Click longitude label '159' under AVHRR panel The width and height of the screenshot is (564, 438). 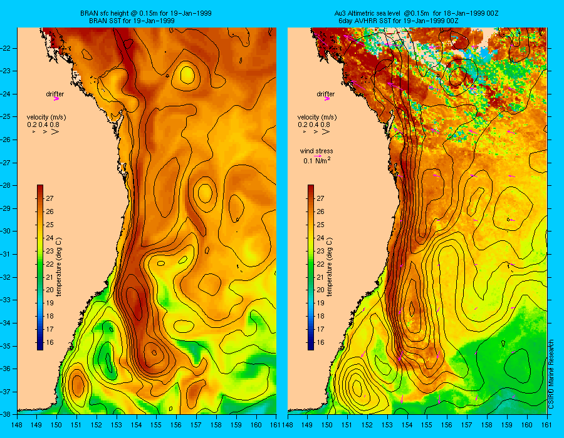tap(507, 425)
